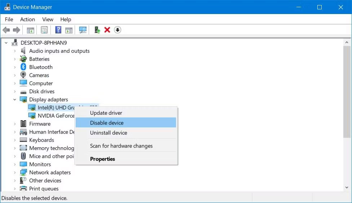Click the Display adapters category icon

tap(23, 99)
